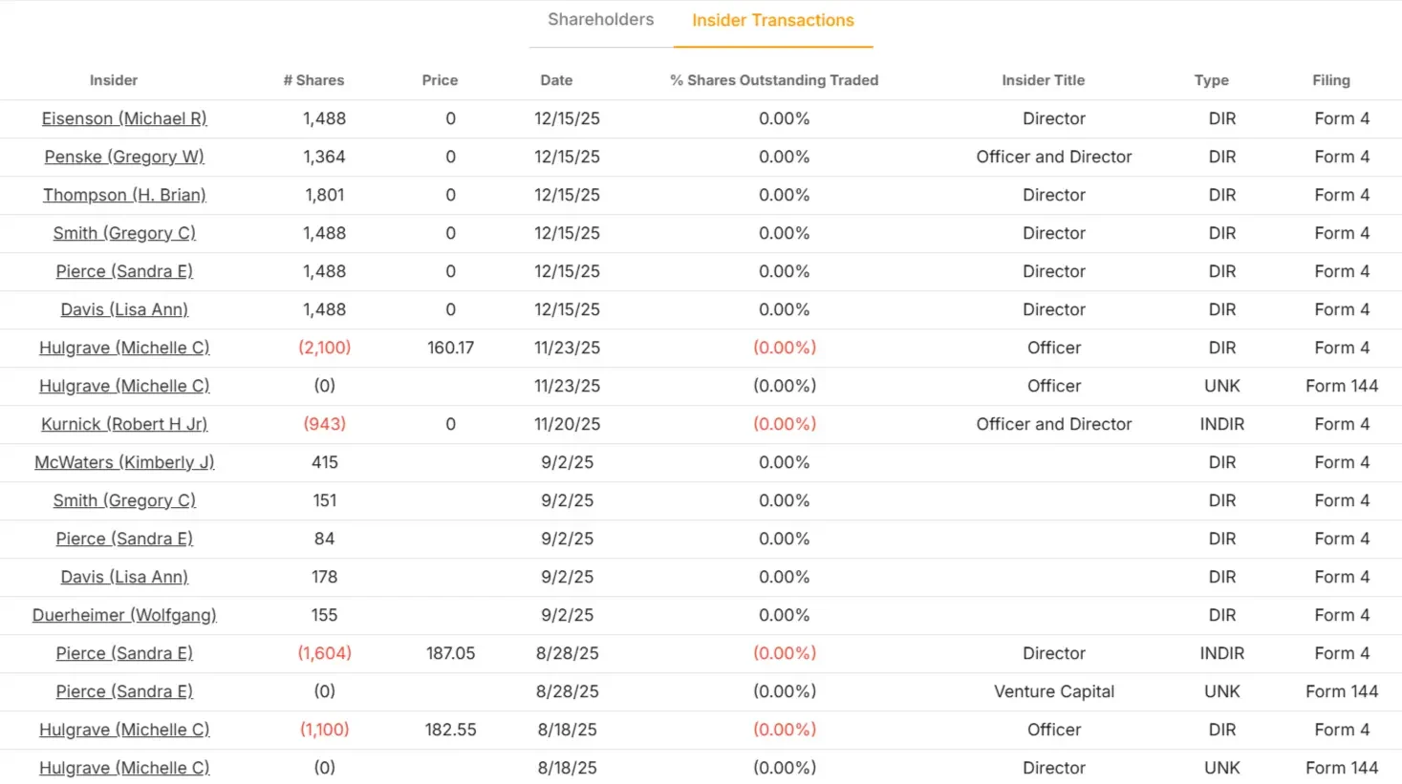Open Eisenson (Michael R) insider link
1402x784 pixels.
[124, 118]
